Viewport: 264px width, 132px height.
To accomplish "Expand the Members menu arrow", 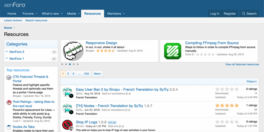I will pos(124,14).
